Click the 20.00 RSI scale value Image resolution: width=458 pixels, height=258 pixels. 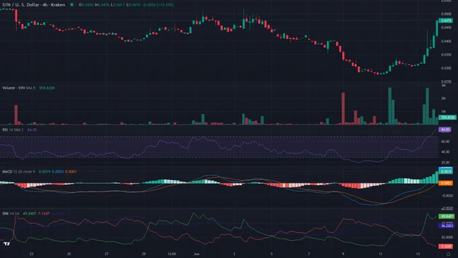click(x=445, y=162)
